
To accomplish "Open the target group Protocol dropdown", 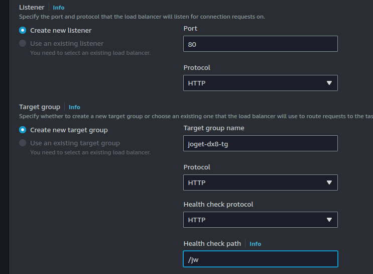I will (260, 182).
